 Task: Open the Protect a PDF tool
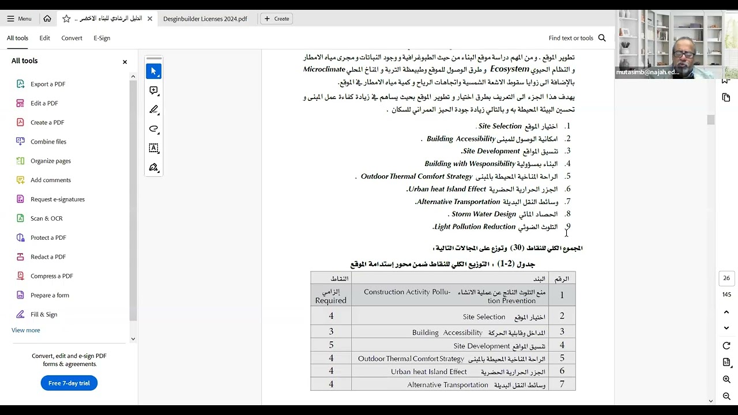[48, 237]
